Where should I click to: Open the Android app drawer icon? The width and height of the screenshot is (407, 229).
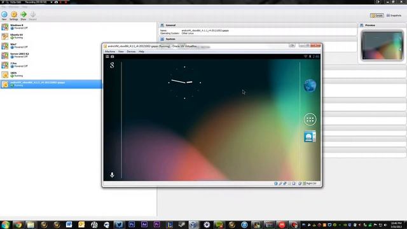coord(310,120)
